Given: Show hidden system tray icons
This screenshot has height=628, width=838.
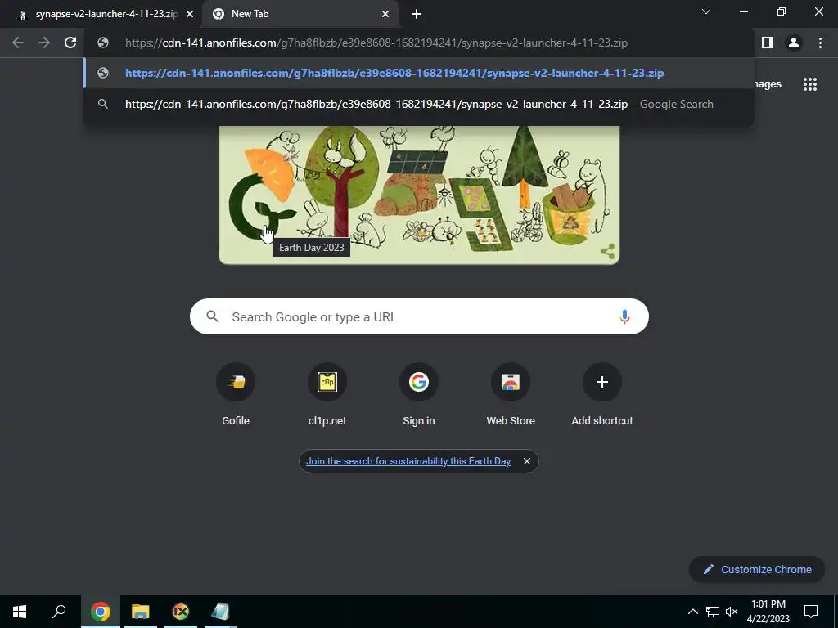Looking at the screenshot, I should (x=692, y=612).
